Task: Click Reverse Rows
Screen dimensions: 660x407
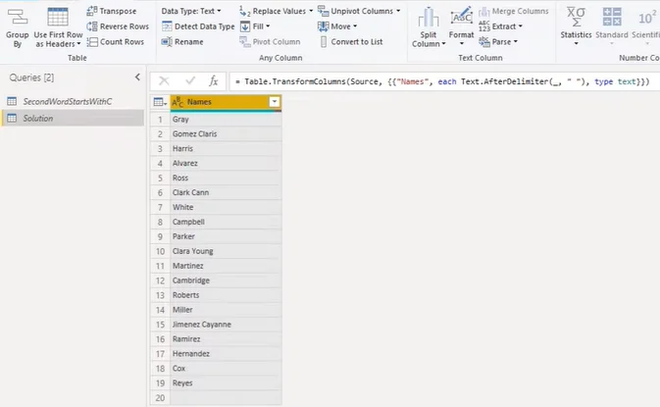Action: [x=118, y=26]
